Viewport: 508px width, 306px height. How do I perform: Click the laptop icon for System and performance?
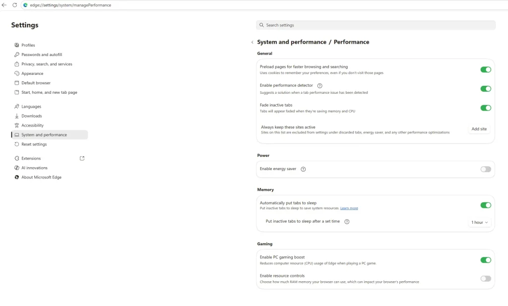click(17, 135)
